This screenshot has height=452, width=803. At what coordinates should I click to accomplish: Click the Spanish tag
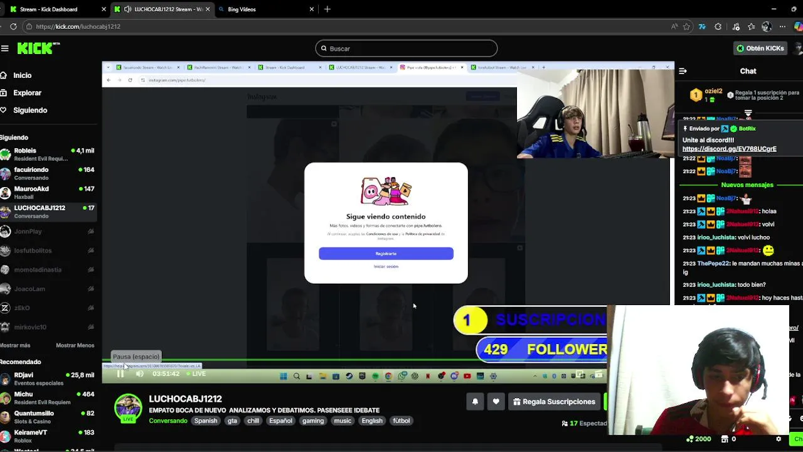[205, 421]
